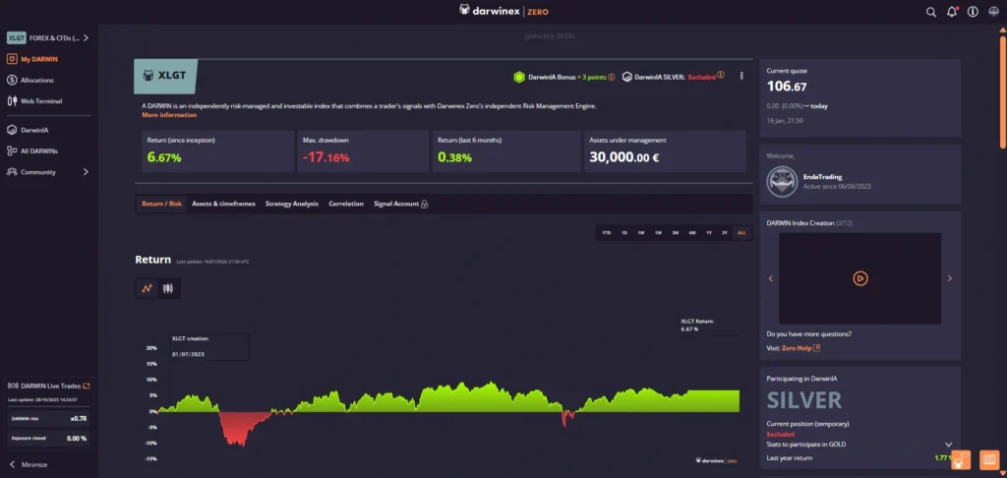Click the All DARWINs grid icon
This screenshot has height=478, width=1007.
(x=12, y=151)
